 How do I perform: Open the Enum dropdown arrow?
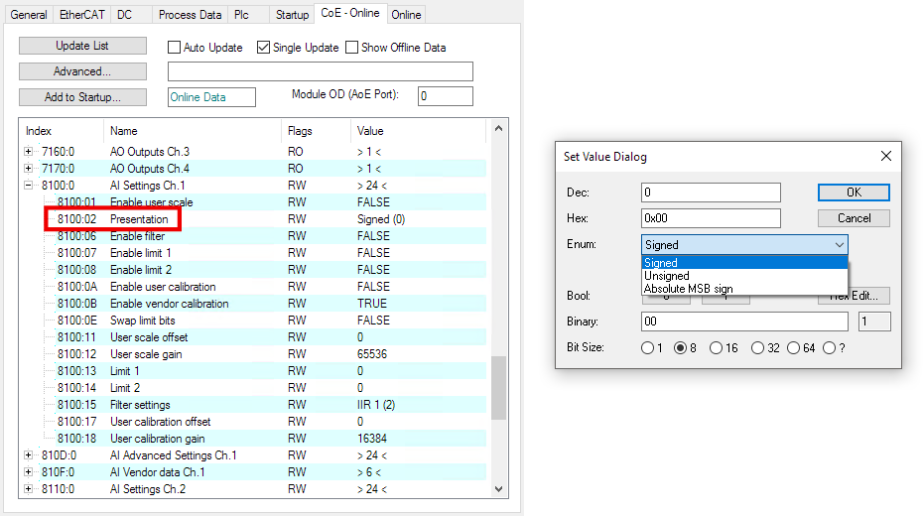click(840, 245)
